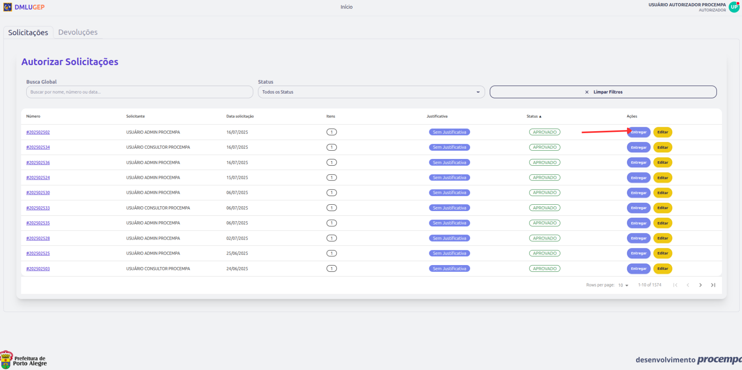742x370 pixels.
Task: Expand the Rows per page selector
Action: (623, 285)
